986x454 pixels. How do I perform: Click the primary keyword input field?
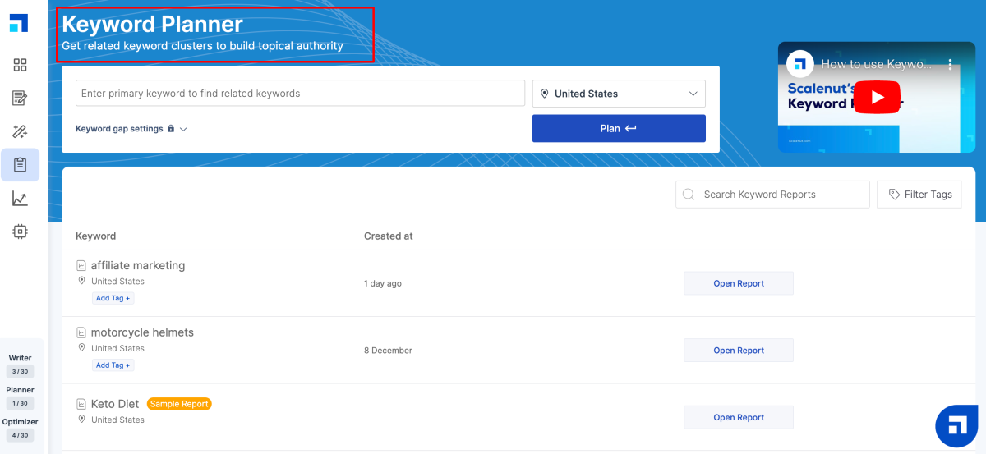coord(300,94)
